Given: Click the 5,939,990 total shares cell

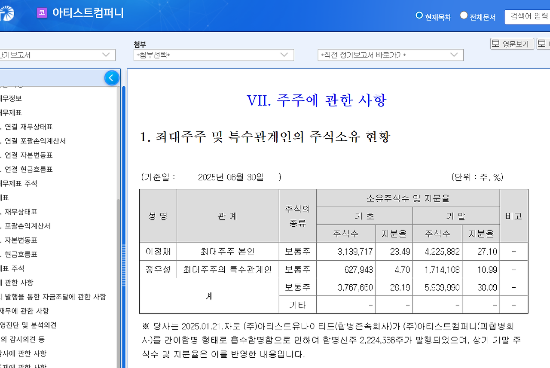Looking at the screenshot, I should coord(437,287).
